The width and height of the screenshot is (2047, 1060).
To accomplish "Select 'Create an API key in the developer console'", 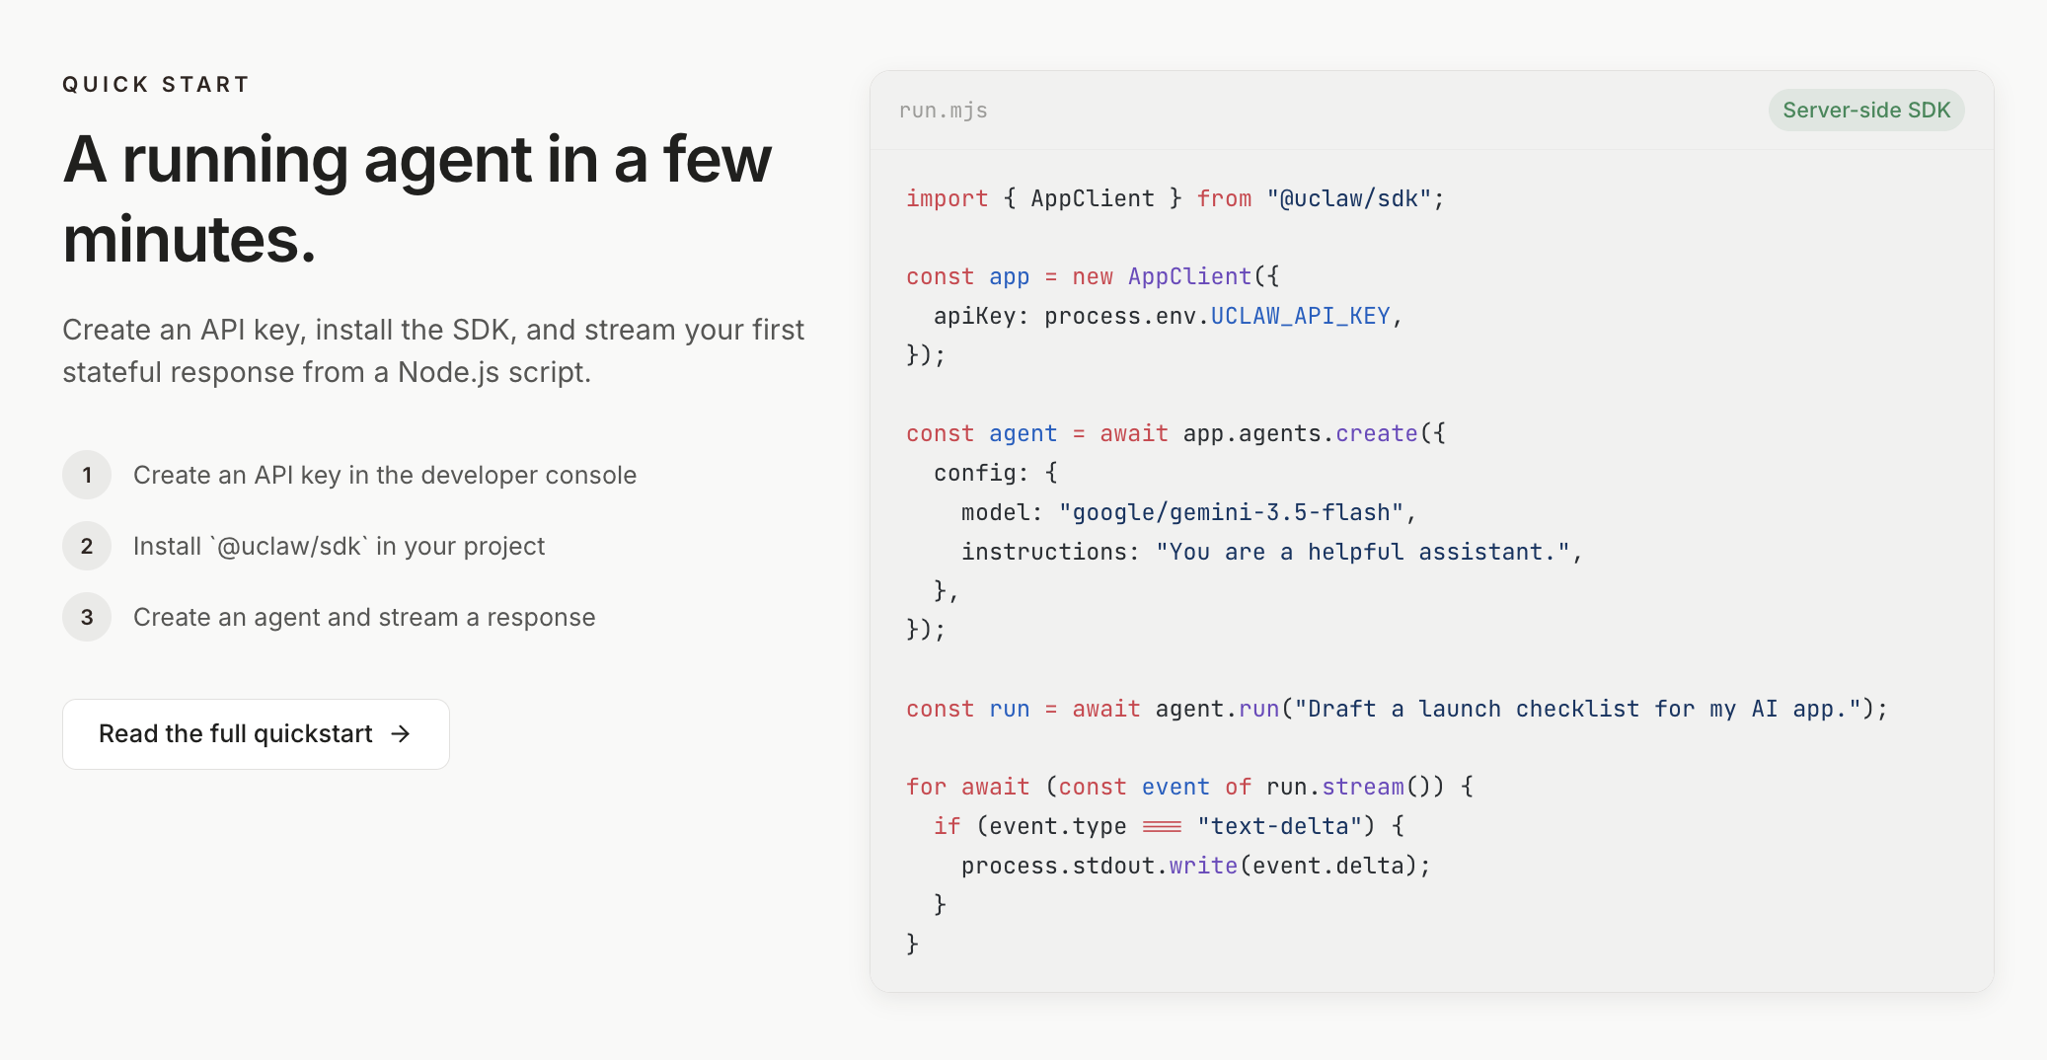I will (385, 476).
